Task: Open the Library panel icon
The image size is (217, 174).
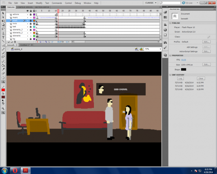Action: [165, 42]
